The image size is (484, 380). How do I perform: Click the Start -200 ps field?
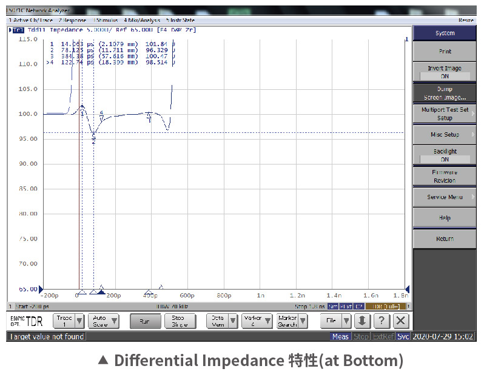click(32, 307)
